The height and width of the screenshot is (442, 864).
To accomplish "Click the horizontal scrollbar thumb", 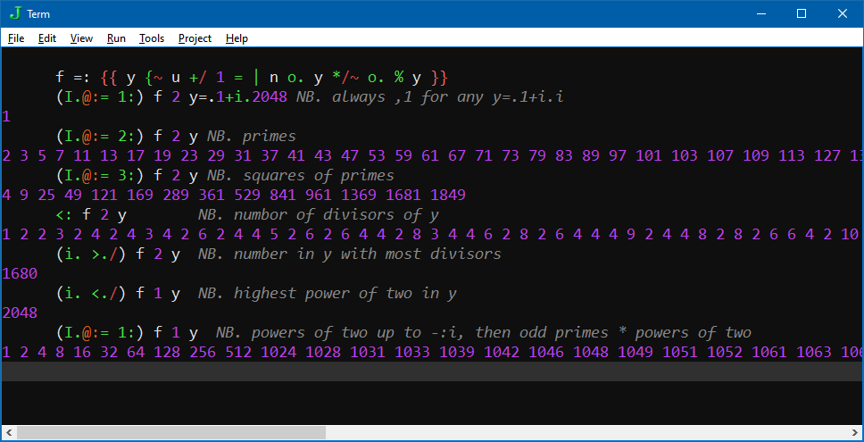I will point(171,432).
